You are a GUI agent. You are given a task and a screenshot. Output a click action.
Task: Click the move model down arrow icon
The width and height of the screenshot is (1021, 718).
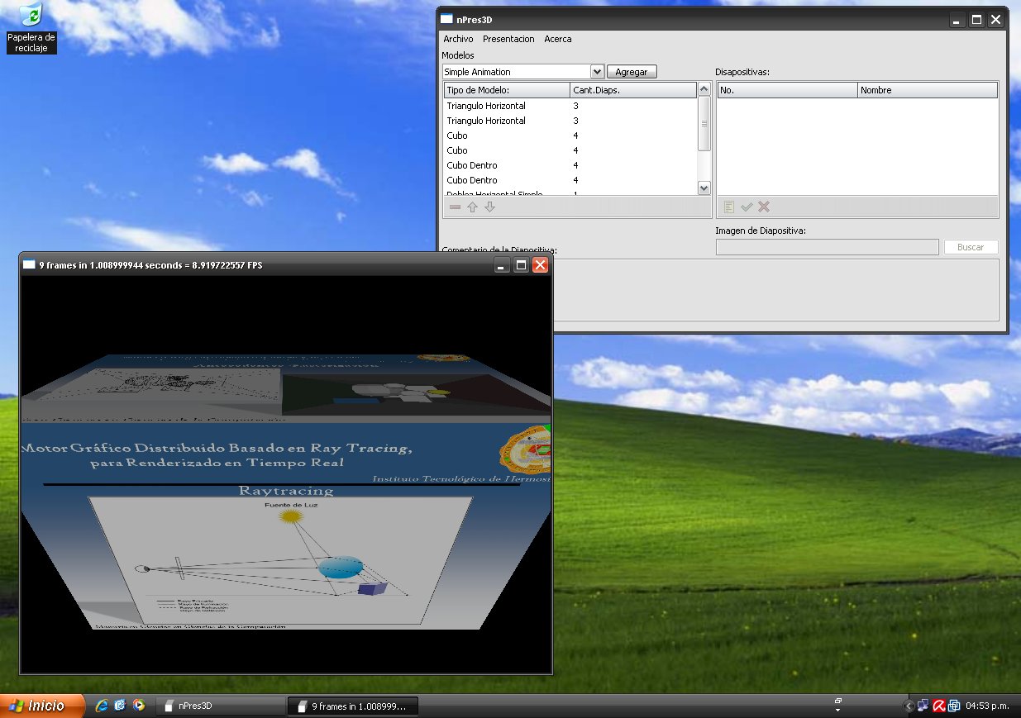coord(489,207)
